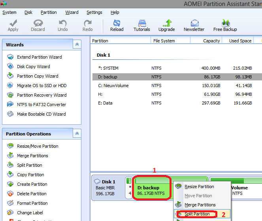Launch NTFS to FAT32 Converter icon
262x221 pixels.
[x=10, y=104]
